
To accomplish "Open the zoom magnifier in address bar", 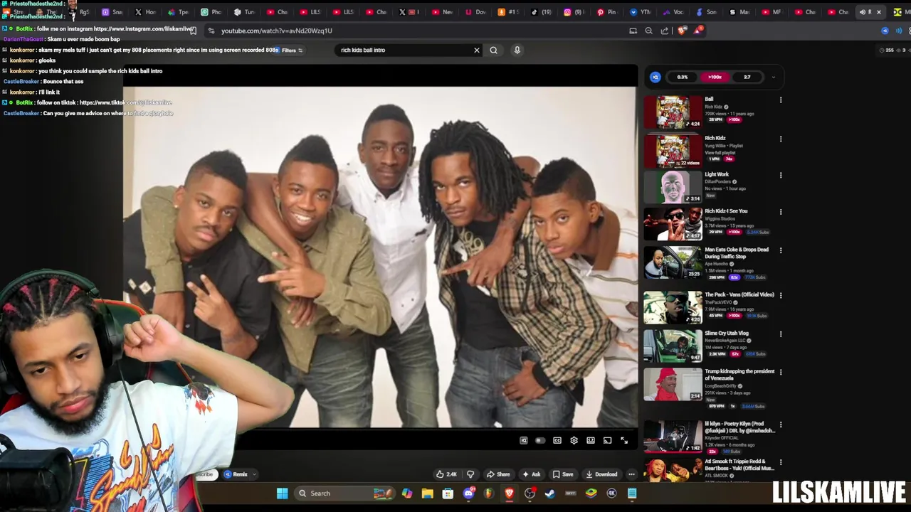I will click(x=648, y=31).
